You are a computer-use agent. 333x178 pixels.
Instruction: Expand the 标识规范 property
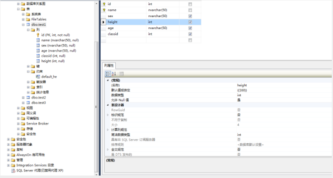coord(108,115)
